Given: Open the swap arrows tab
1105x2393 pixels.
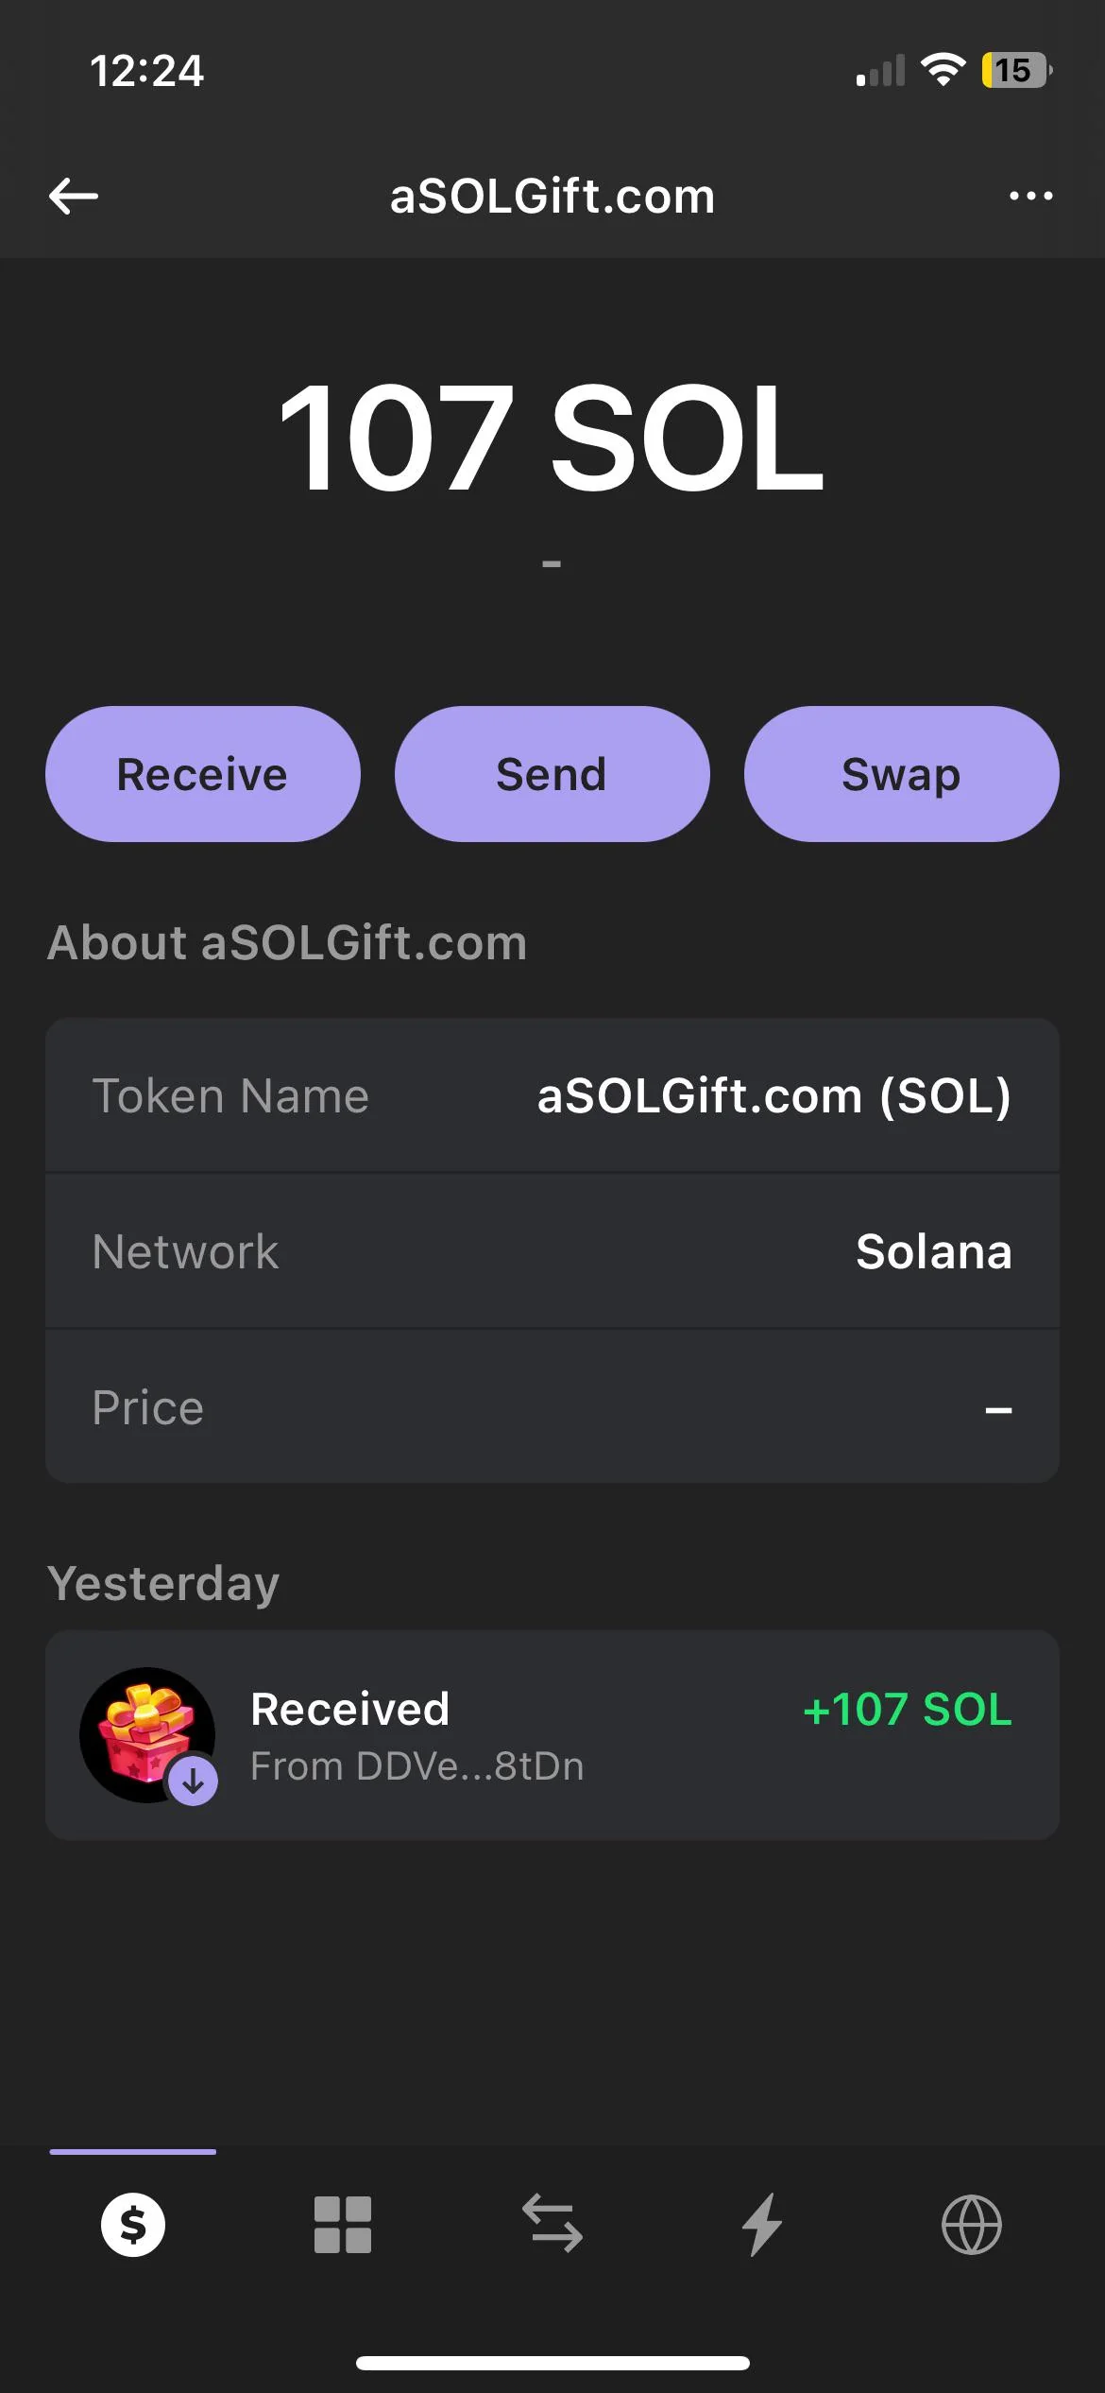Looking at the screenshot, I should pyautogui.click(x=552, y=2224).
